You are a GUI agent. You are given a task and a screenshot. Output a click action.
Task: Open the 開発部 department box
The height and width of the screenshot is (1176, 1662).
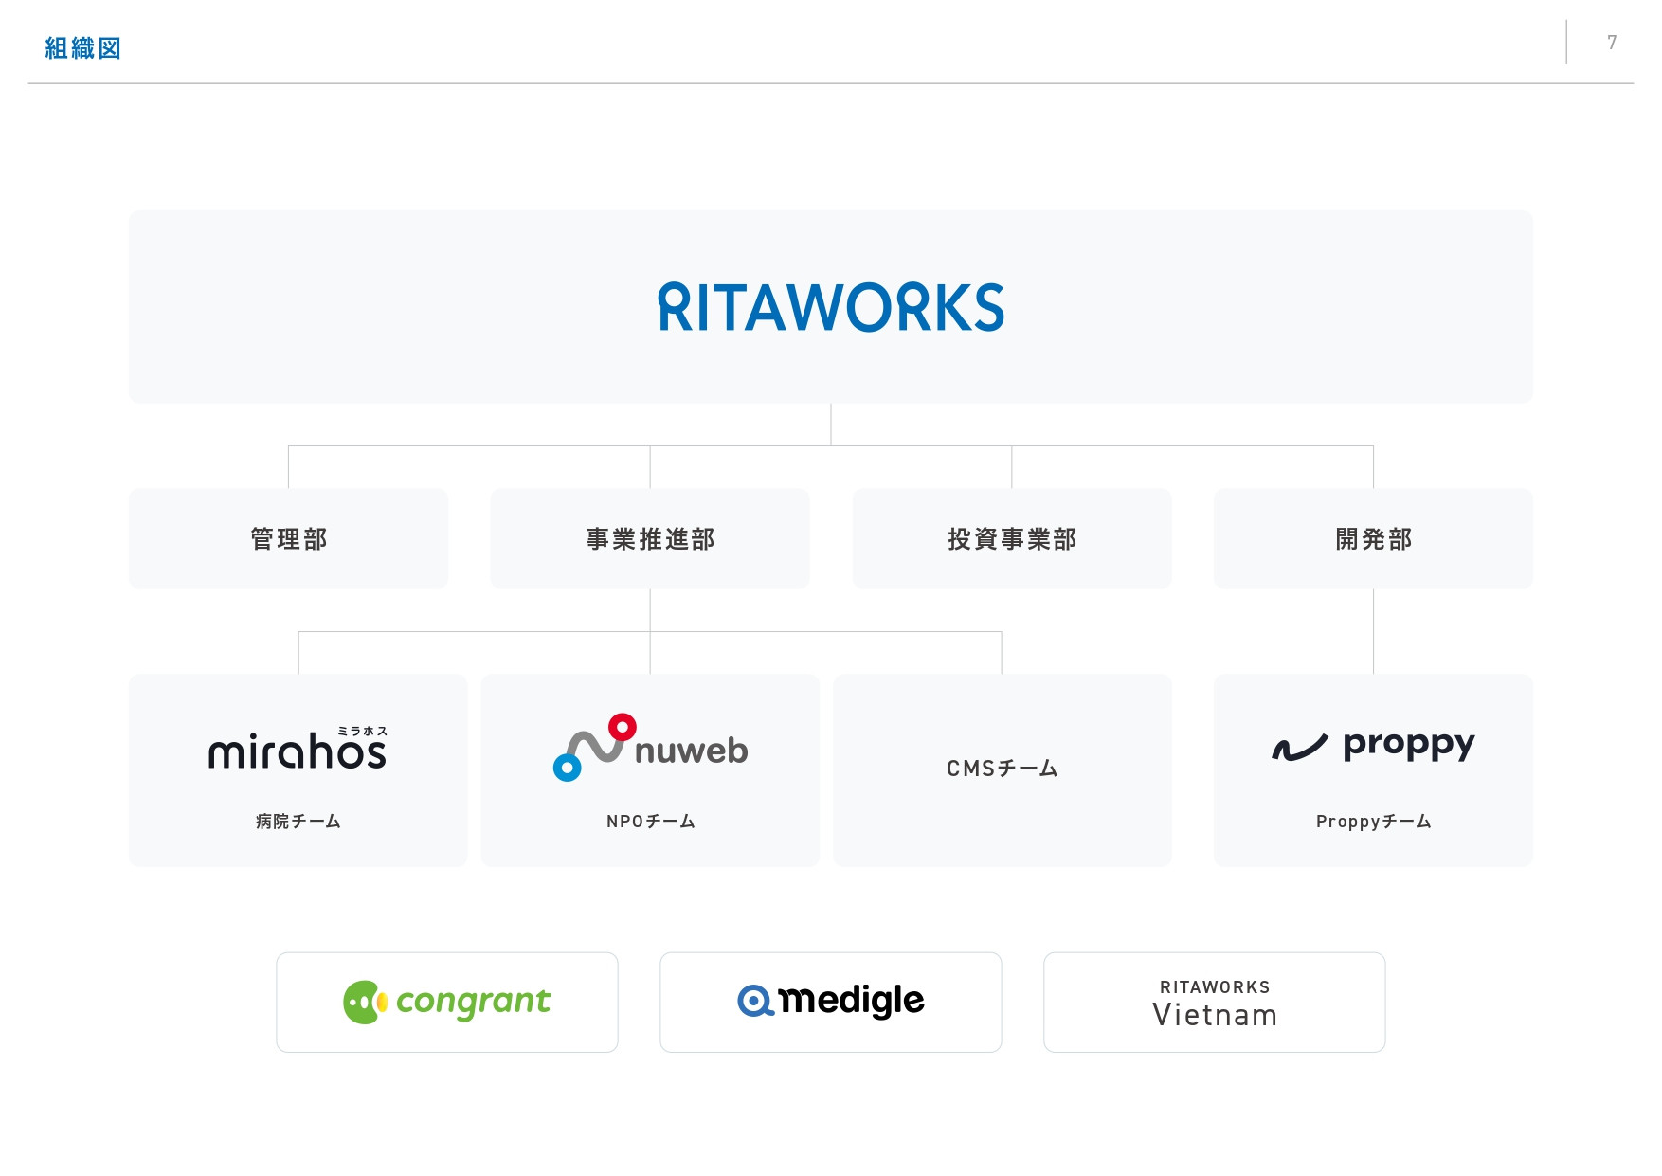1372,538
